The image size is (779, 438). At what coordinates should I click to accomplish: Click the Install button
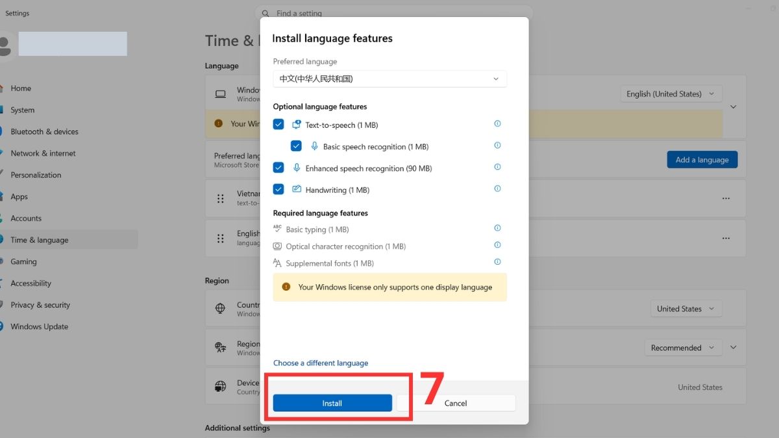click(x=332, y=403)
